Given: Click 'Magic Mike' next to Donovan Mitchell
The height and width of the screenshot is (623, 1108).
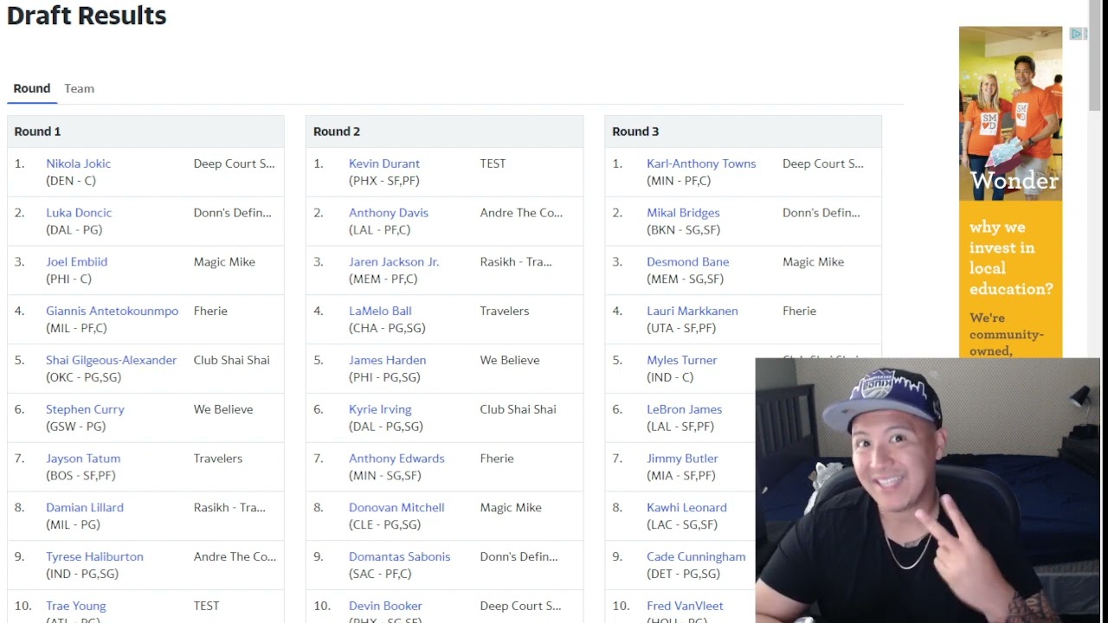Looking at the screenshot, I should coord(511,508).
